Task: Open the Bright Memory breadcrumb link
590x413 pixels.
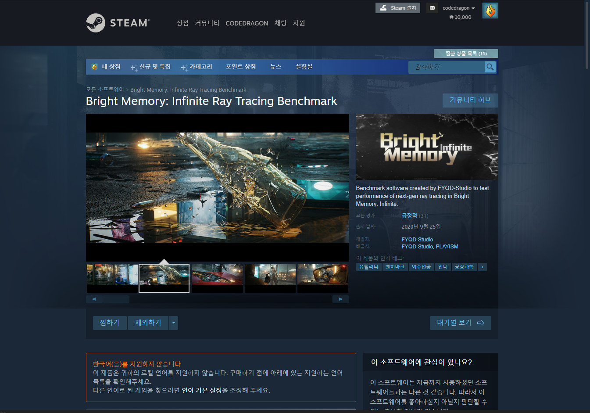Action: 188,90
